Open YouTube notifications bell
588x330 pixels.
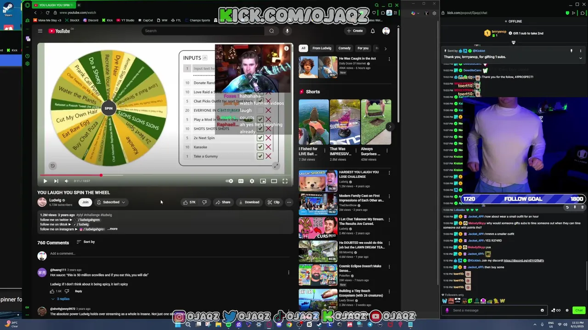point(373,31)
